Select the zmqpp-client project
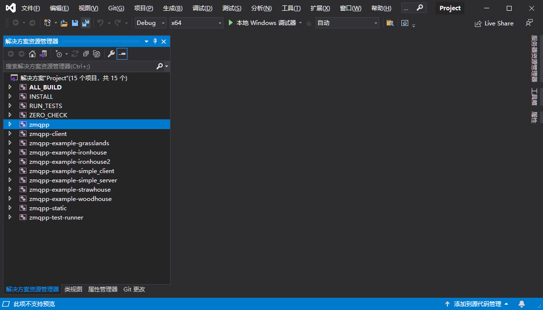The image size is (543, 310). click(48, 134)
